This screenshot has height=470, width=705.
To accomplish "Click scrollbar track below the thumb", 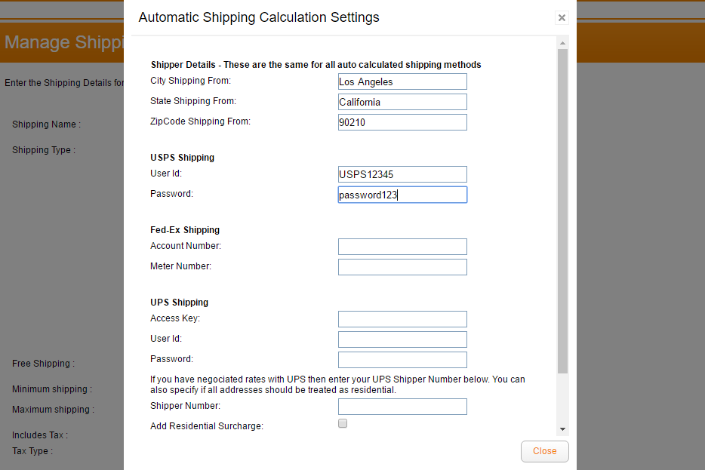I will click(562, 400).
